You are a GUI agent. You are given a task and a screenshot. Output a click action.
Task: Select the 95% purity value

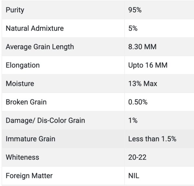pyautogui.click(x=135, y=10)
